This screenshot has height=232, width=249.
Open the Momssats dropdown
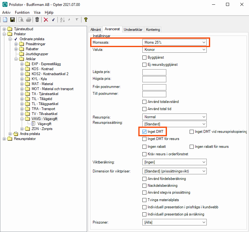tap(174, 42)
